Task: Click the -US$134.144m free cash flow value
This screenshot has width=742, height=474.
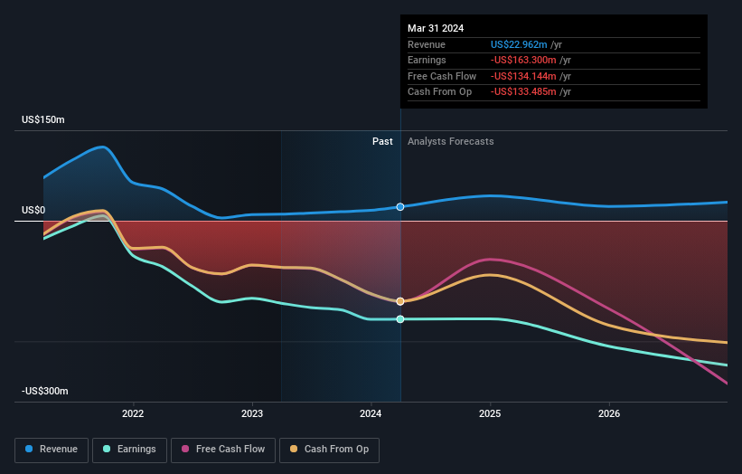Action: pyautogui.click(x=523, y=76)
